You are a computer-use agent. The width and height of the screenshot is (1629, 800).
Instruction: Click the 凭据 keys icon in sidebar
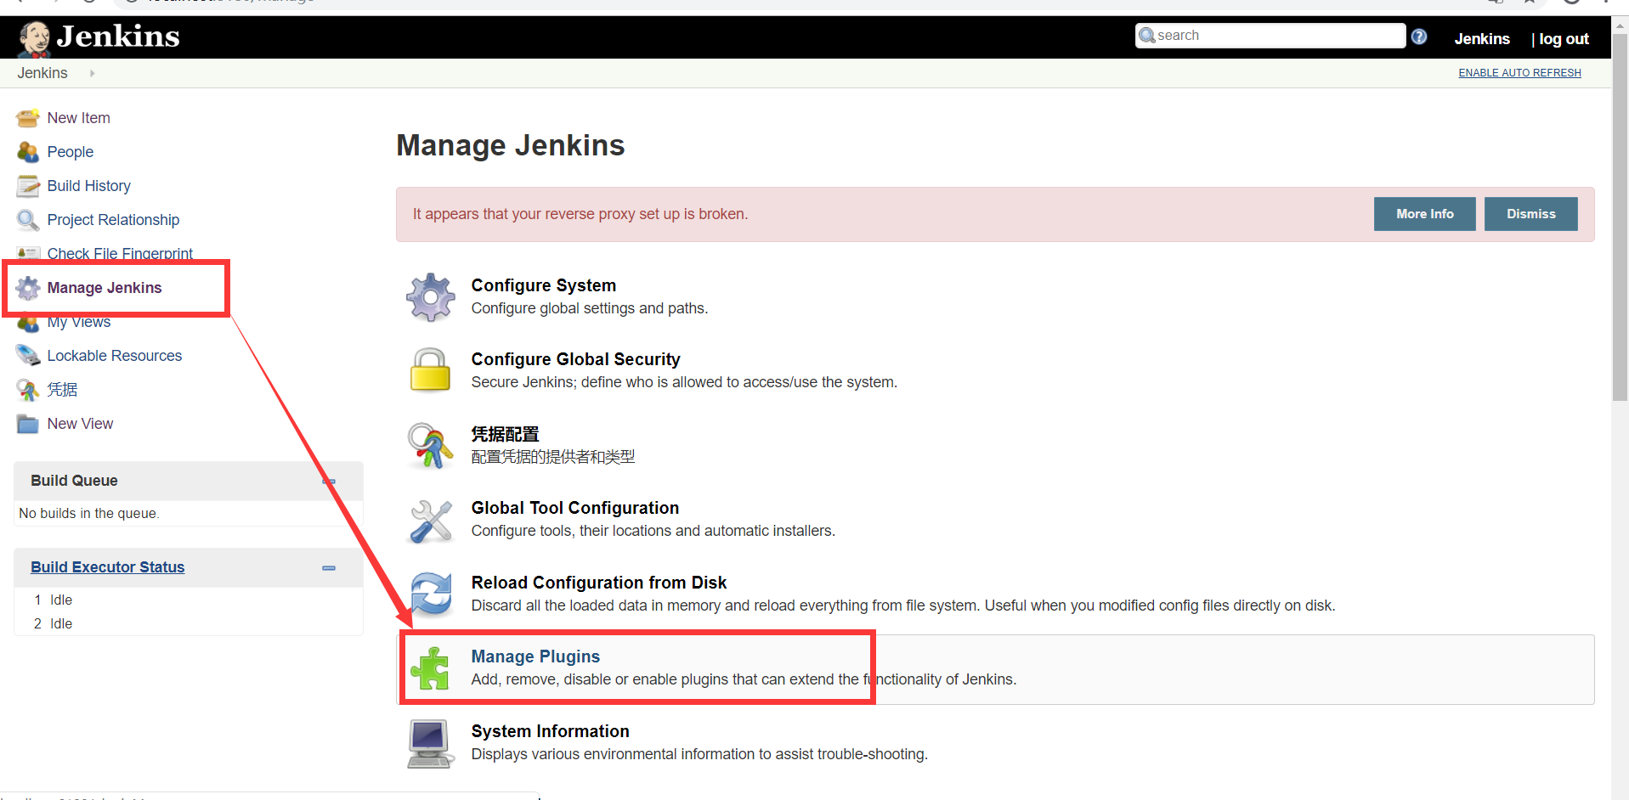pyautogui.click(x=27, y=390)
